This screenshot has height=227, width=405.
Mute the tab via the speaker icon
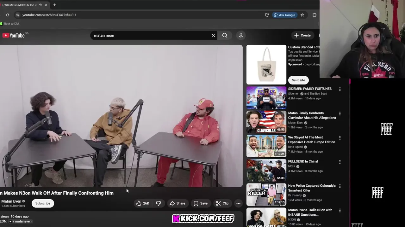pyautogui.click(x=40, y=5)
